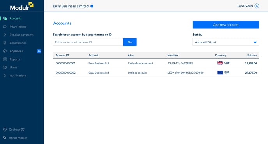Click the Notifications bell icon
This screenshot has height=144, width=268.
click(x=5, y=76)
